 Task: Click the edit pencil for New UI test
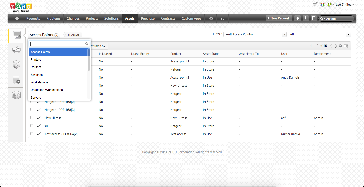click(39, 118)
